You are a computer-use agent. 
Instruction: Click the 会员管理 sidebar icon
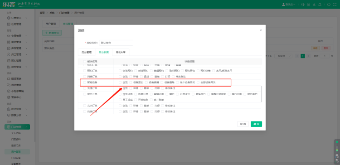[9, 36]
